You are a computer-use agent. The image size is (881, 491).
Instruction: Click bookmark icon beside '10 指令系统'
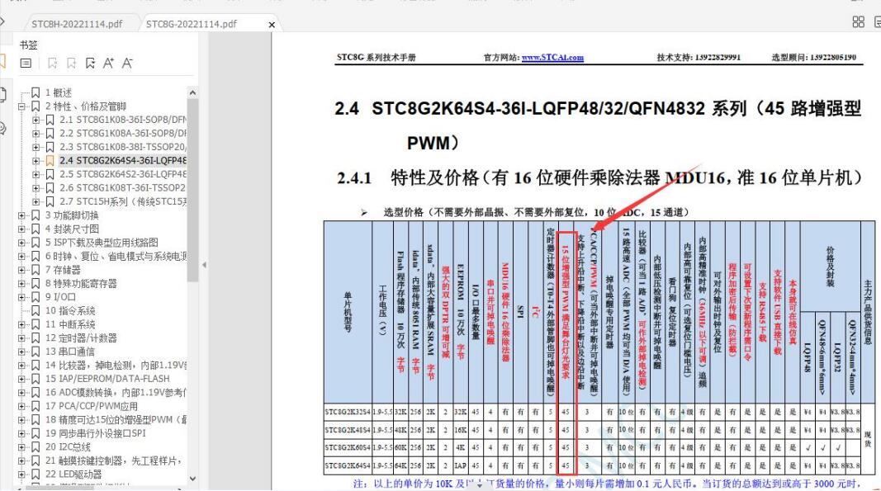36,310
